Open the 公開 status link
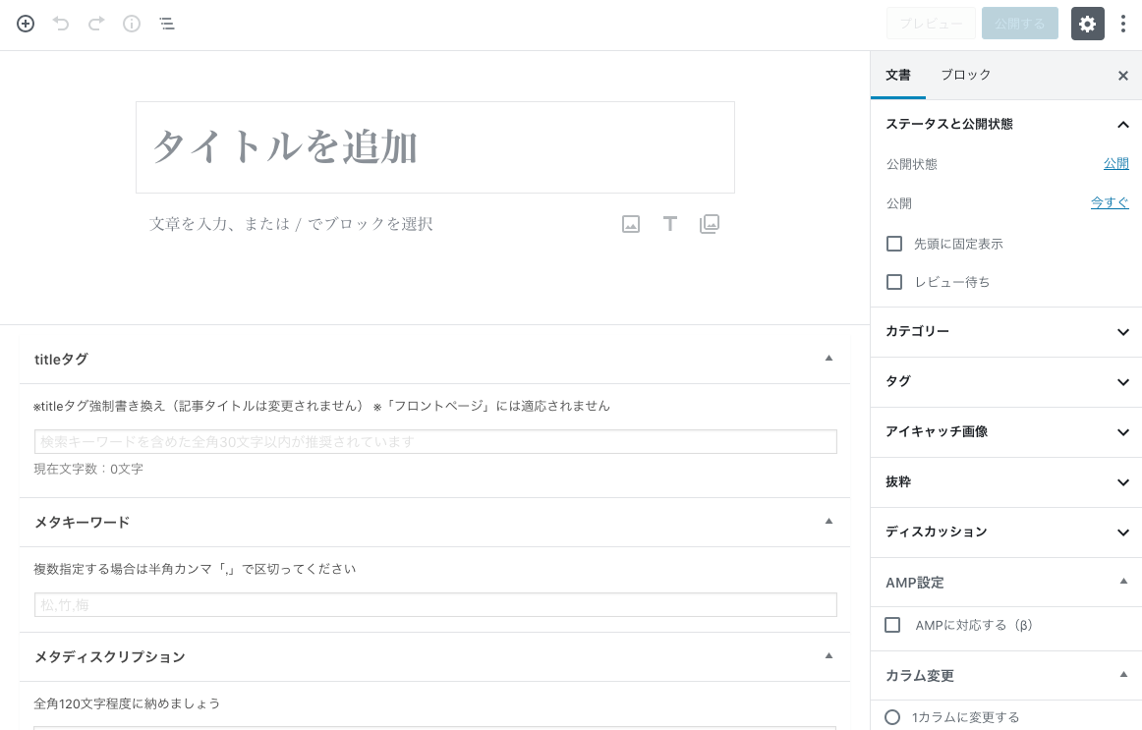1142x730 pixels. click(x=1116, y=164)
